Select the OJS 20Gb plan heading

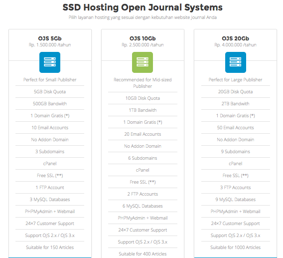(x=236, y=38)
